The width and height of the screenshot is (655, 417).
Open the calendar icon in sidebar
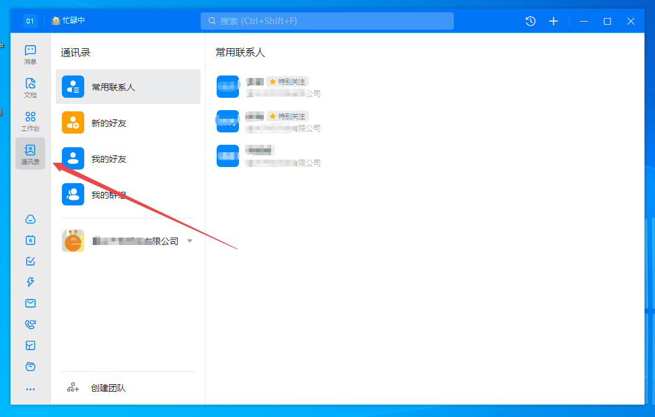pos(30,240)
